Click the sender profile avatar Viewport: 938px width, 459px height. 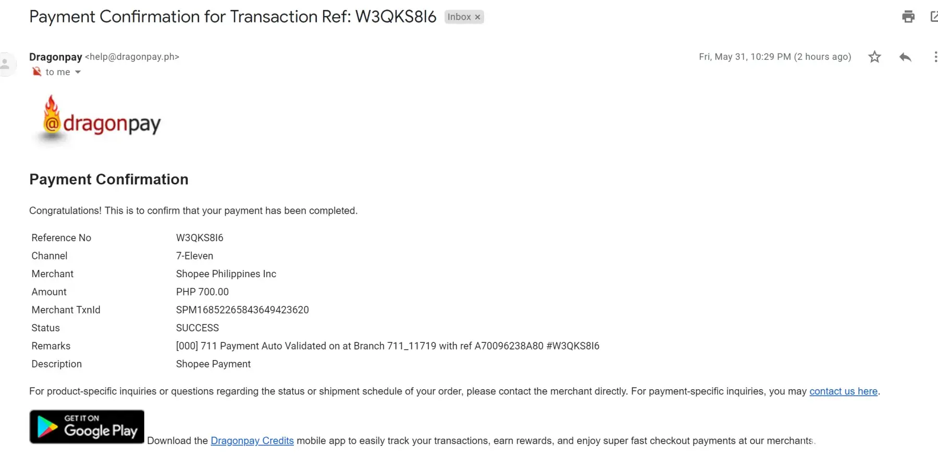[6, 64]
